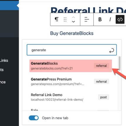Click the Referral Link Demo page title
This screenshot has width=126, height=126.
pyautogui.click(x=88, y=10)
